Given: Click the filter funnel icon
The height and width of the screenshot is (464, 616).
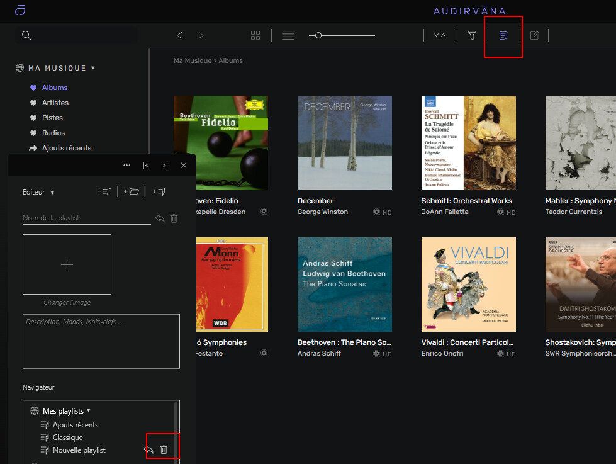Looking at the screenshot, I should (472, 36).
